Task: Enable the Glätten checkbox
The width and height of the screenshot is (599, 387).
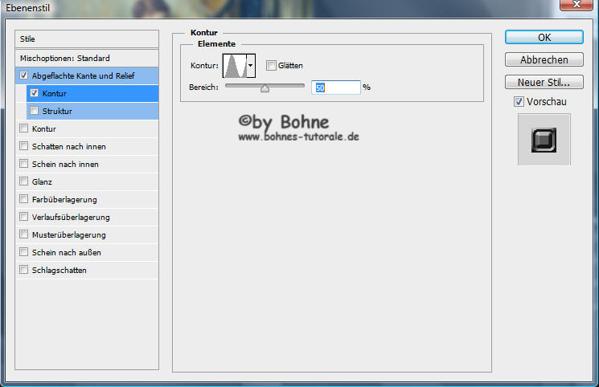Action: point(271,66)
